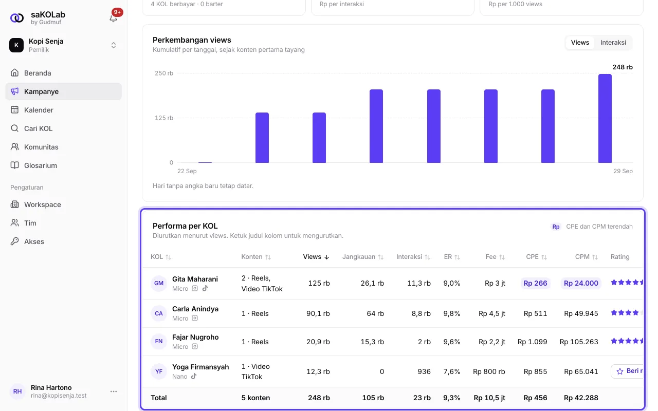Click the Rp badge beside CPE dan CPM terendah
The height and width of the screenshot is (411, 658).
(x=556, y=227)
